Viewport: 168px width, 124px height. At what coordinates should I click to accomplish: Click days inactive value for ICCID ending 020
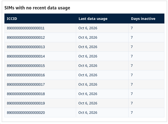pos(132,113)
